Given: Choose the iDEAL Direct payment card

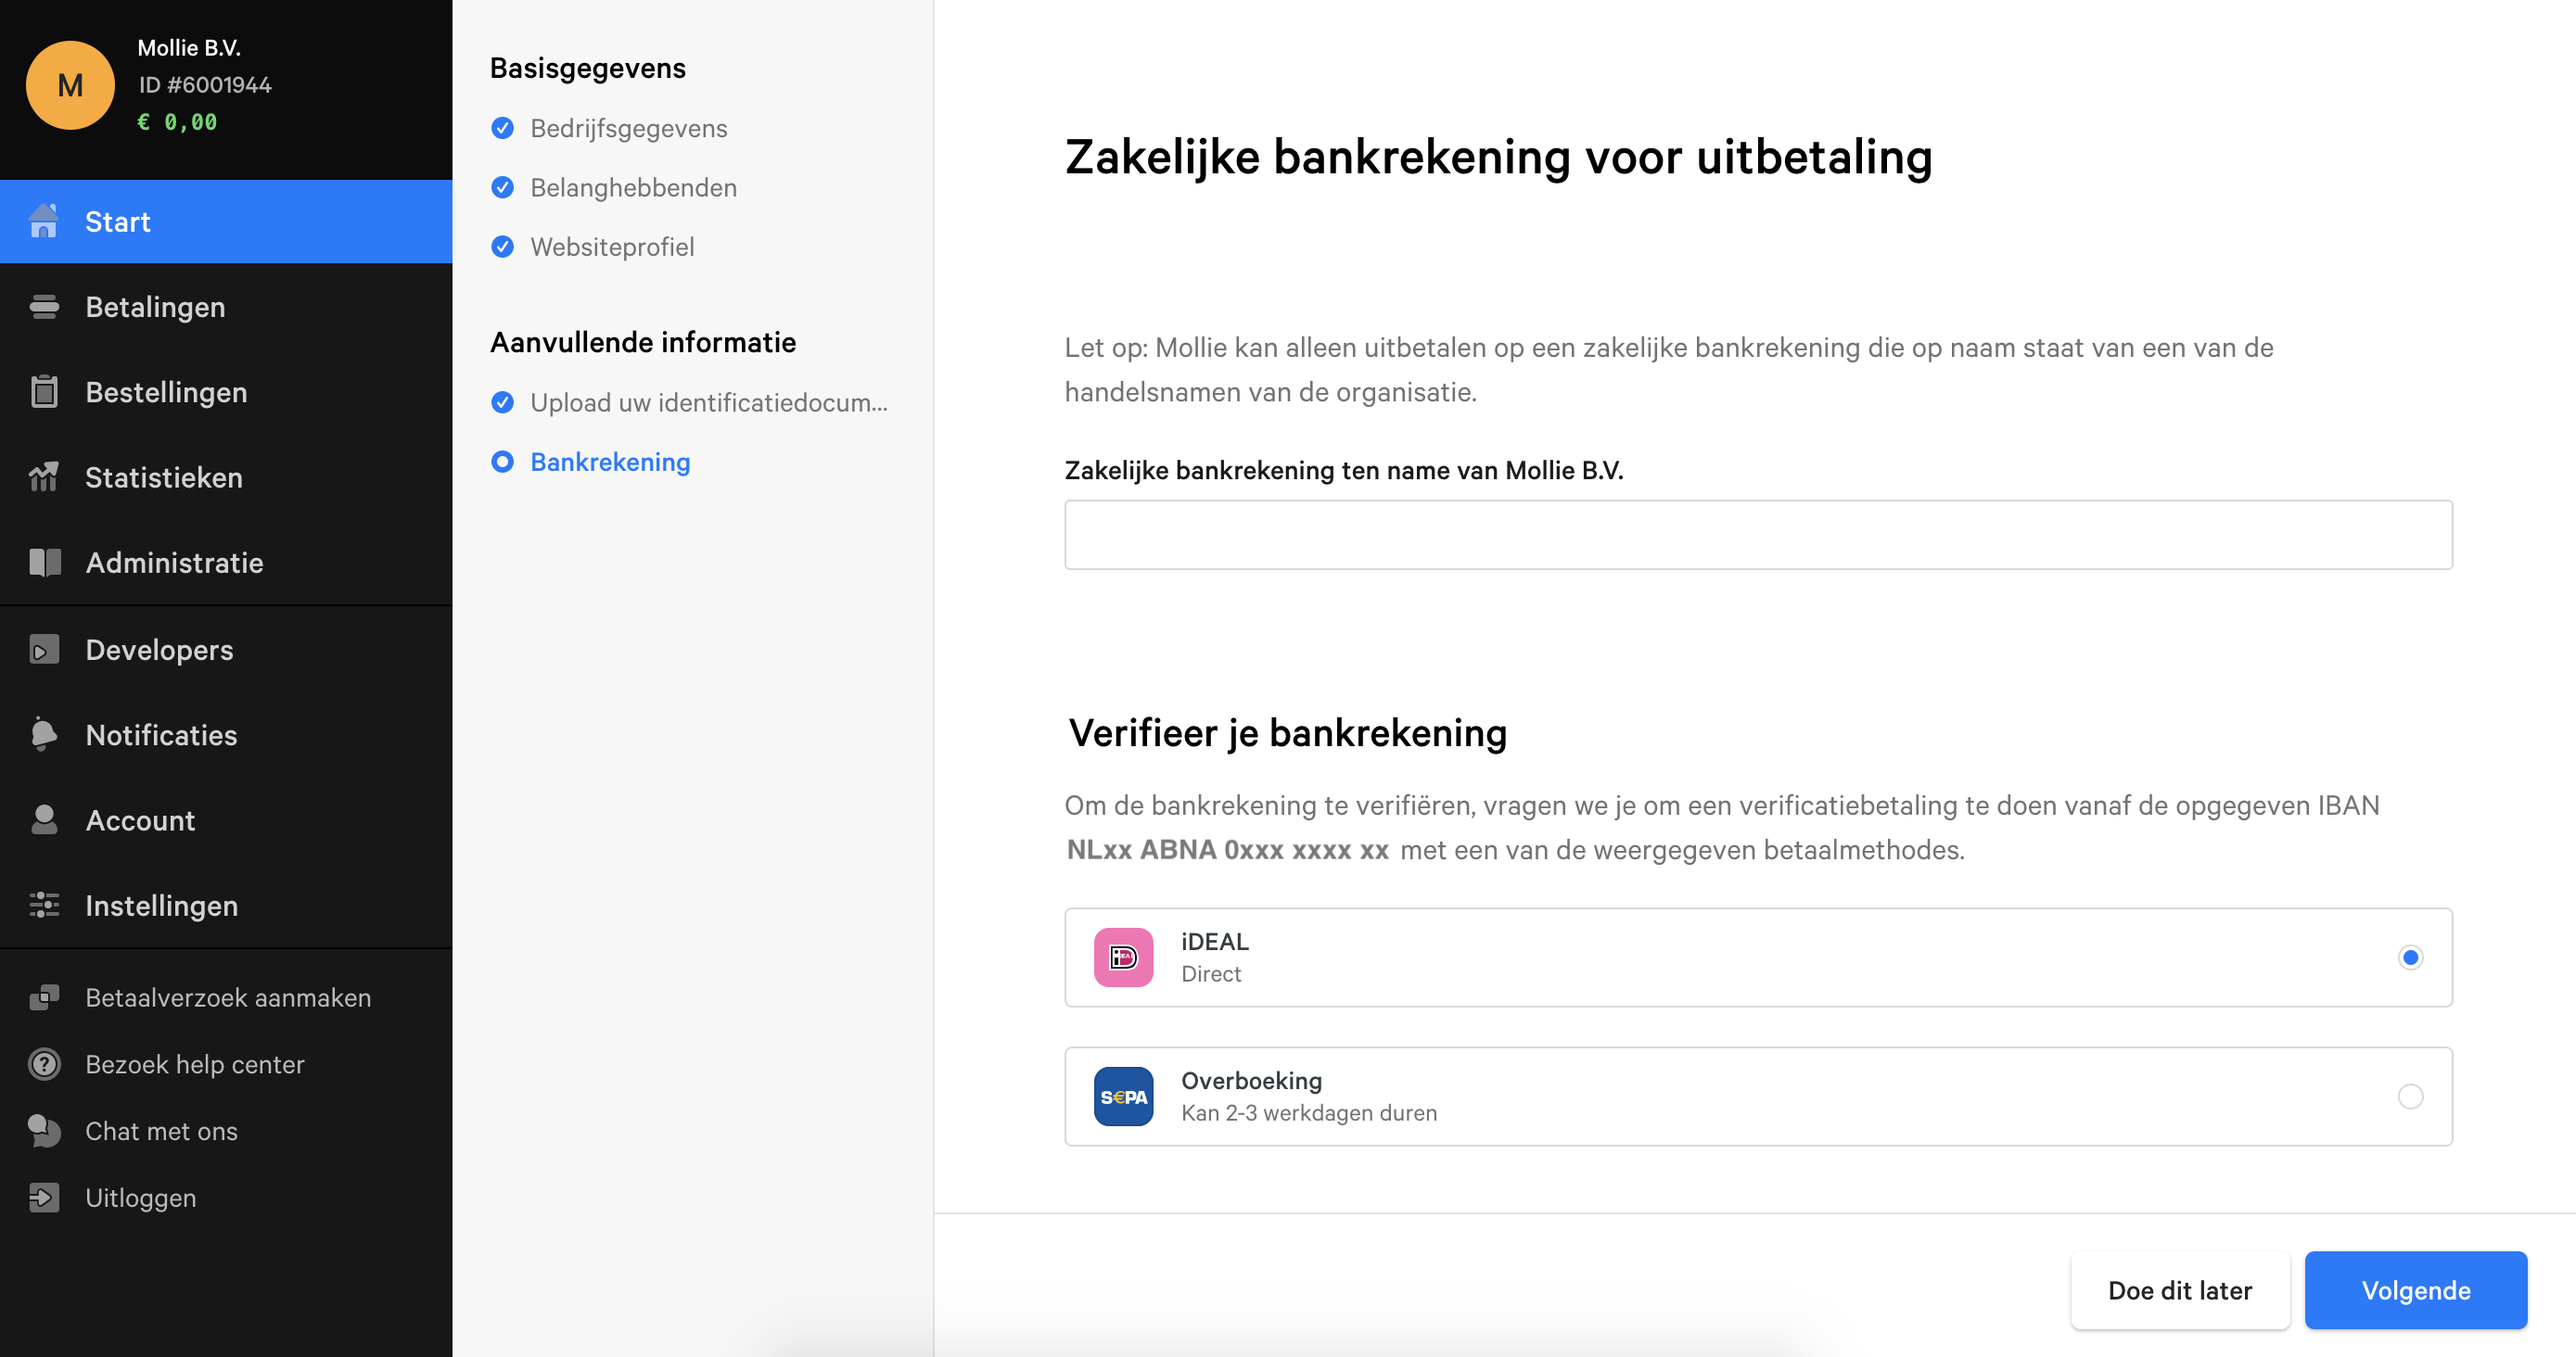Looking at the screenshot, I should [x=1758, y=958].
